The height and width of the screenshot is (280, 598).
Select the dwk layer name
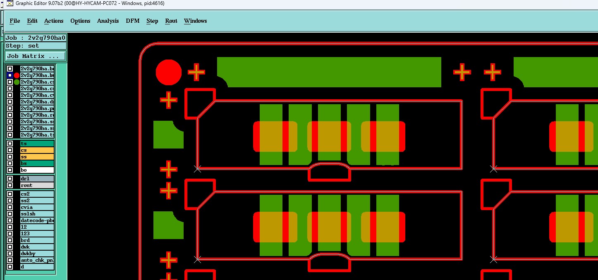[37, 247]
